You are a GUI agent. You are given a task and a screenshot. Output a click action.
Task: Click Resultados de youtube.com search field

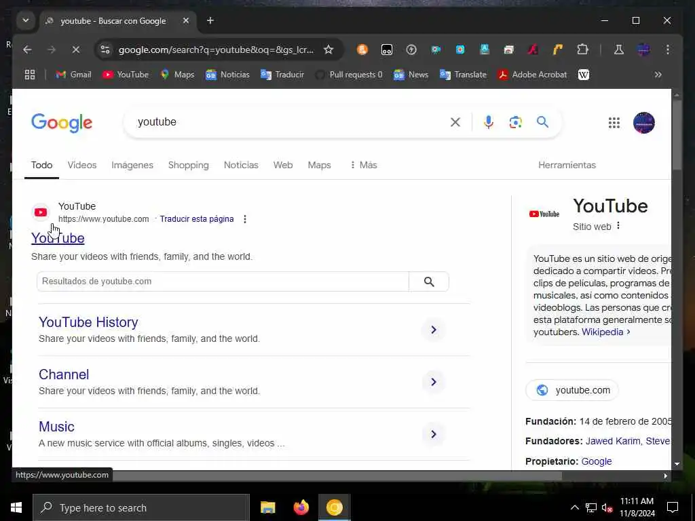point(223,282)
